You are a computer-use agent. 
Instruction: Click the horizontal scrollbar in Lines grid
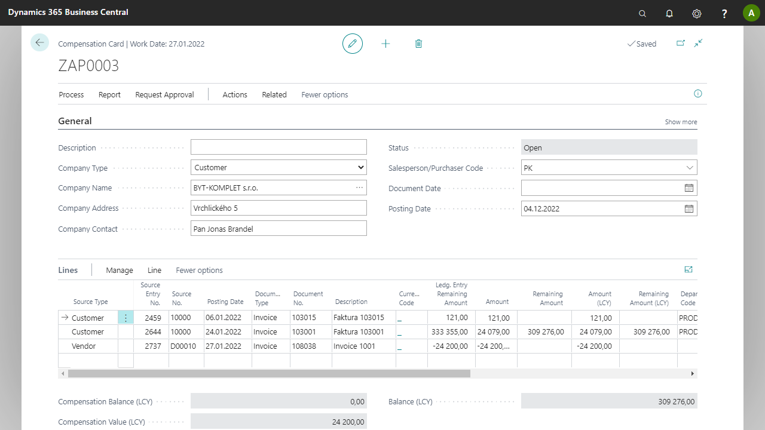pos(269,373)
